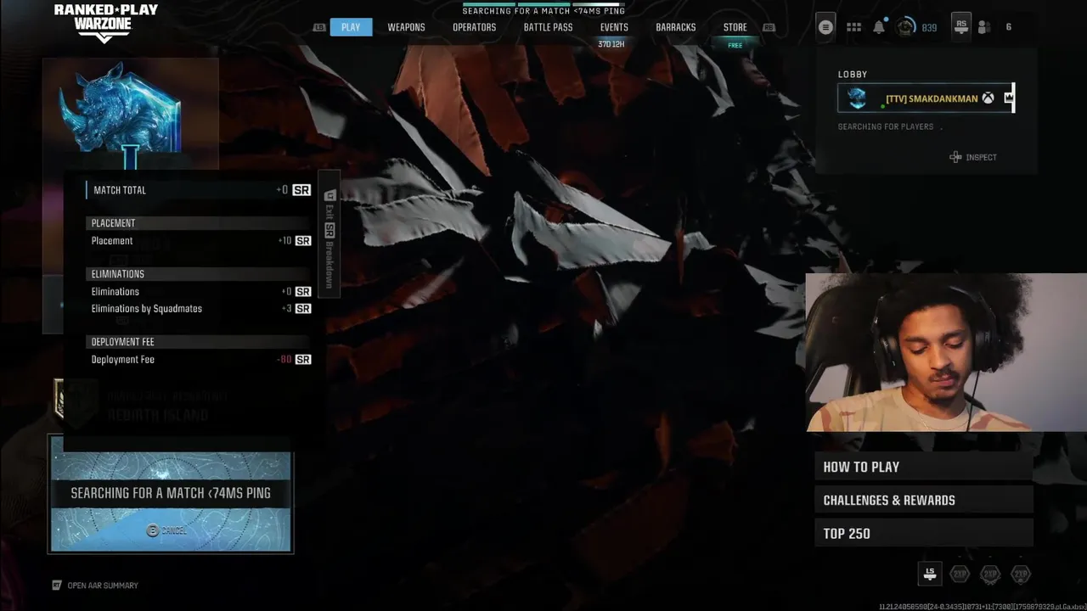Viewport: 1087px width, 611px height.
Task: Click the 'Match Total' row label
Action: coord(120,190)
